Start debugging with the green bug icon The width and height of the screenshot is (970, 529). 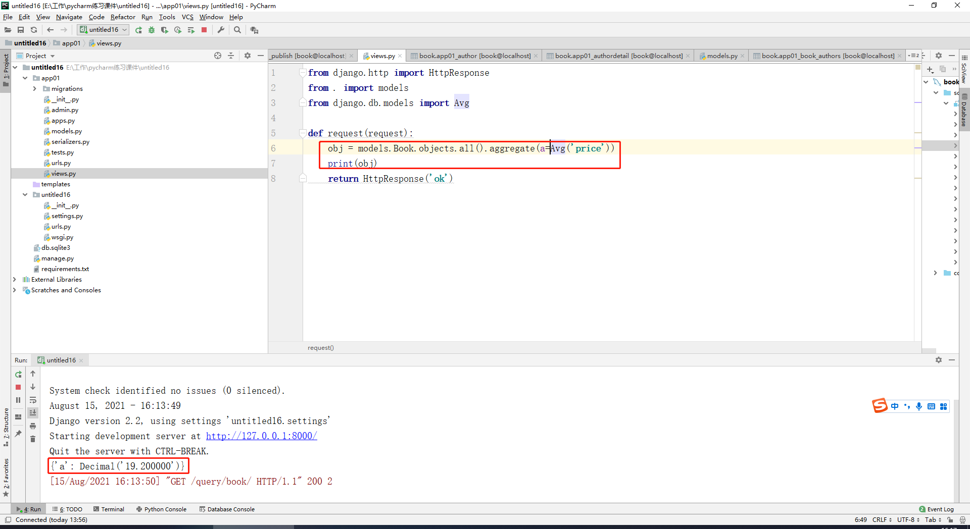click(152, 30)
